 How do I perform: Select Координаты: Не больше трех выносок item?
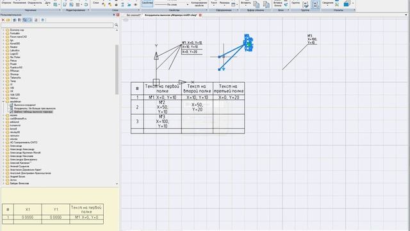pos(35,108)
